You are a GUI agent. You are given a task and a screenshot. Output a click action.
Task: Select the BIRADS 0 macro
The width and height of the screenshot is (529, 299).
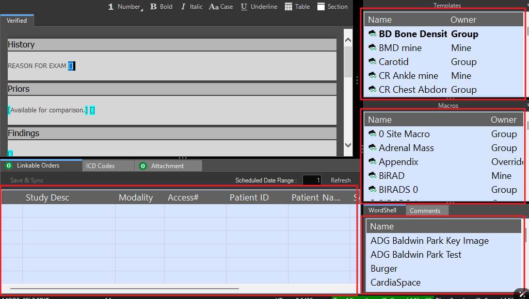398,190
